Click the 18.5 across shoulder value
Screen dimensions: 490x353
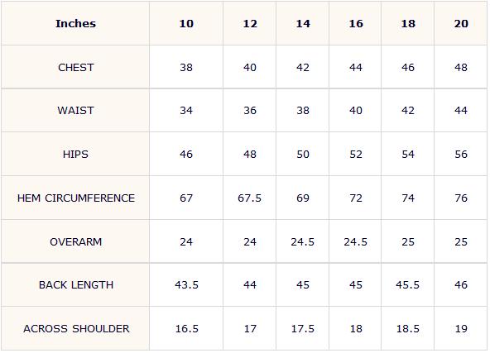[408, 329]
